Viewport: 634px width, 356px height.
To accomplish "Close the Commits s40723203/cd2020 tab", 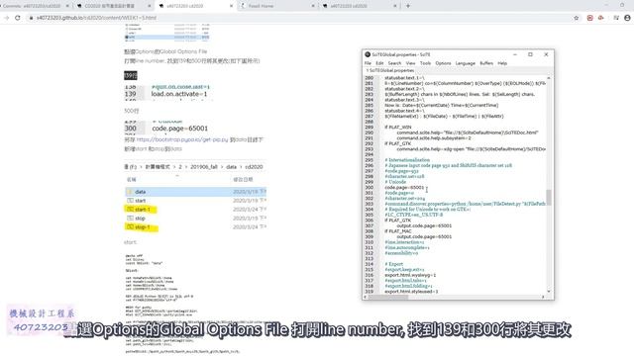I will [x=67, y=6].
